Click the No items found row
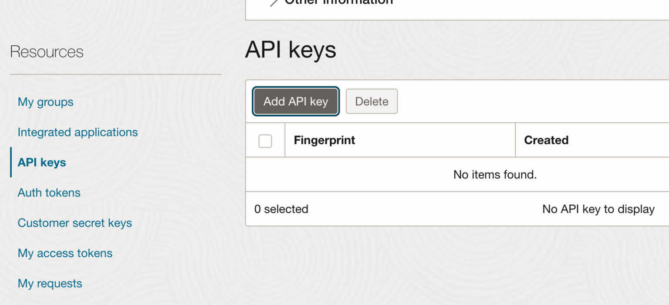Screen dimensions: 669x305 click(495, 175)
